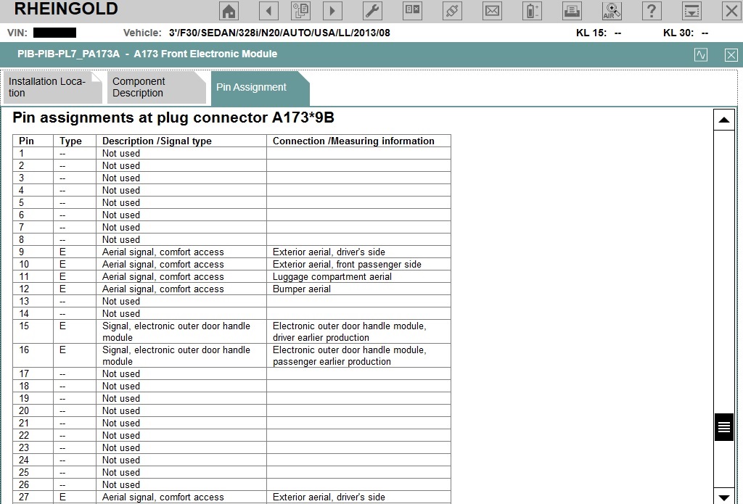The height and width of the screenshot is (504, 743).
Task: Navigate forward with right arrow icon
Action: point(332,10)
